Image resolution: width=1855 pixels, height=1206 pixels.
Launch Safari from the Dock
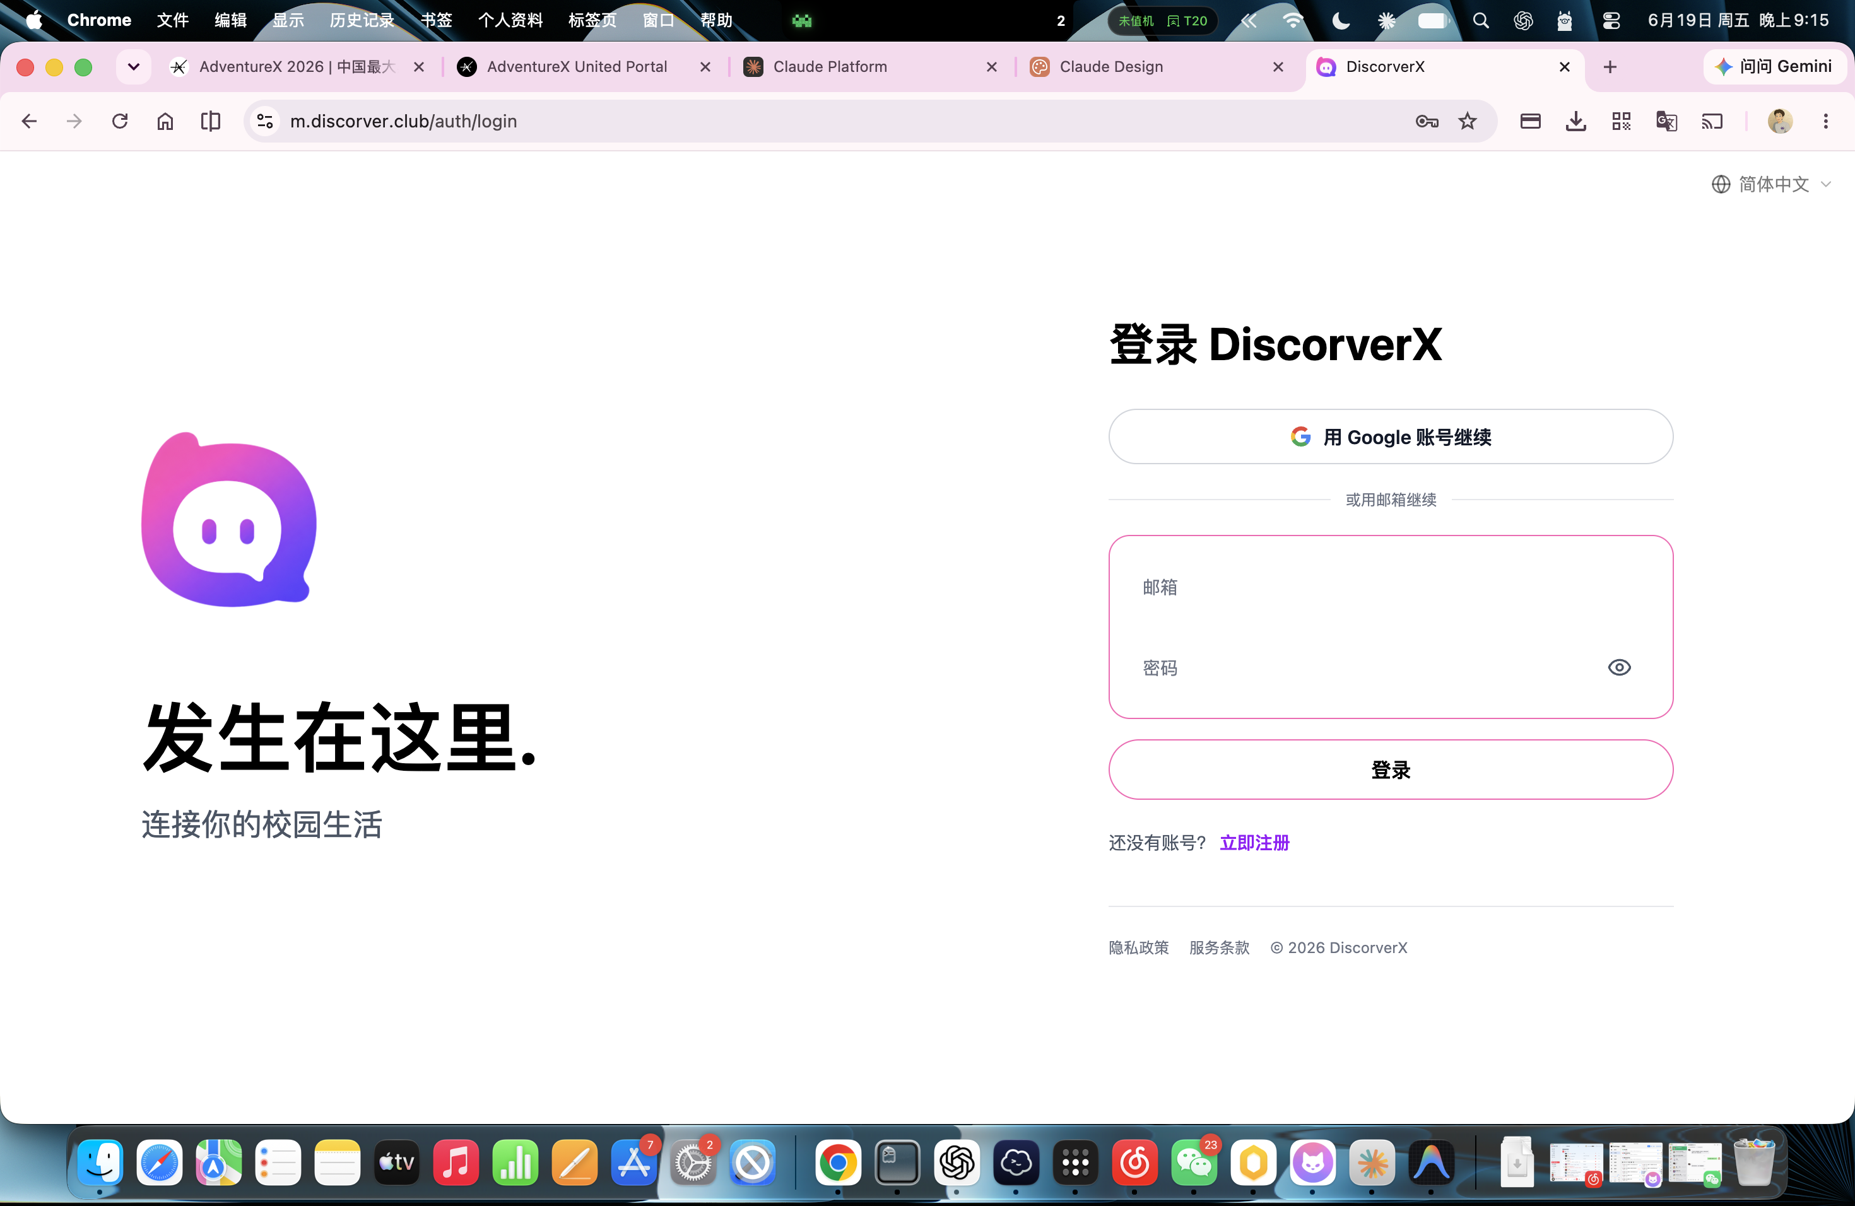[159, 1163]
